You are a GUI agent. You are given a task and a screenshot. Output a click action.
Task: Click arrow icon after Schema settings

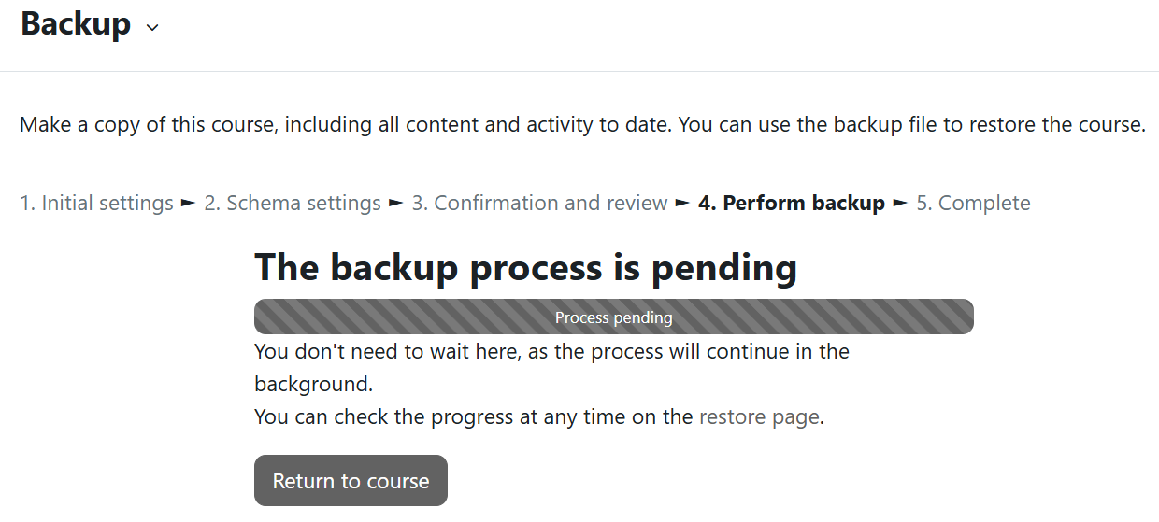[396, 203]
